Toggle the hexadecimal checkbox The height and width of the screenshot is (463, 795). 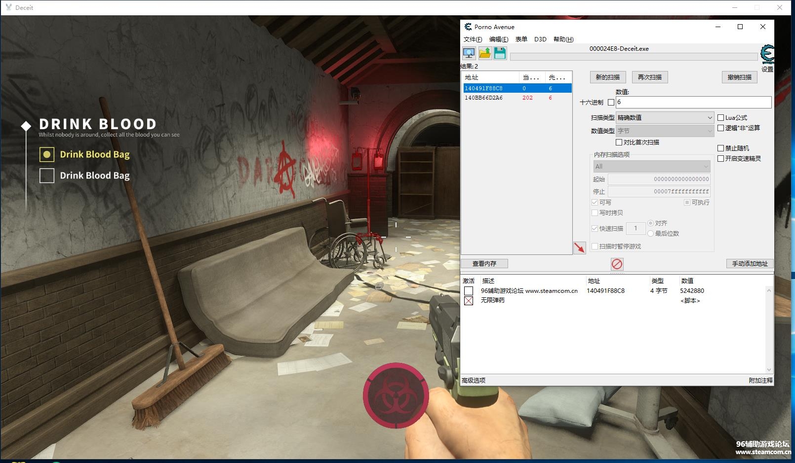click(x=611, y=103)
